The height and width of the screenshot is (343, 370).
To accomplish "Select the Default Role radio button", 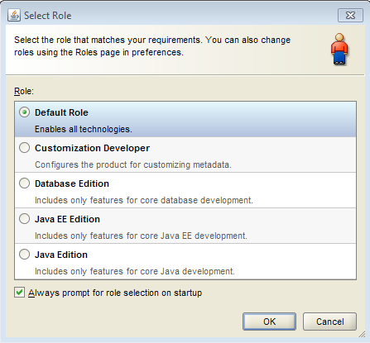I will tap(25, 112).
